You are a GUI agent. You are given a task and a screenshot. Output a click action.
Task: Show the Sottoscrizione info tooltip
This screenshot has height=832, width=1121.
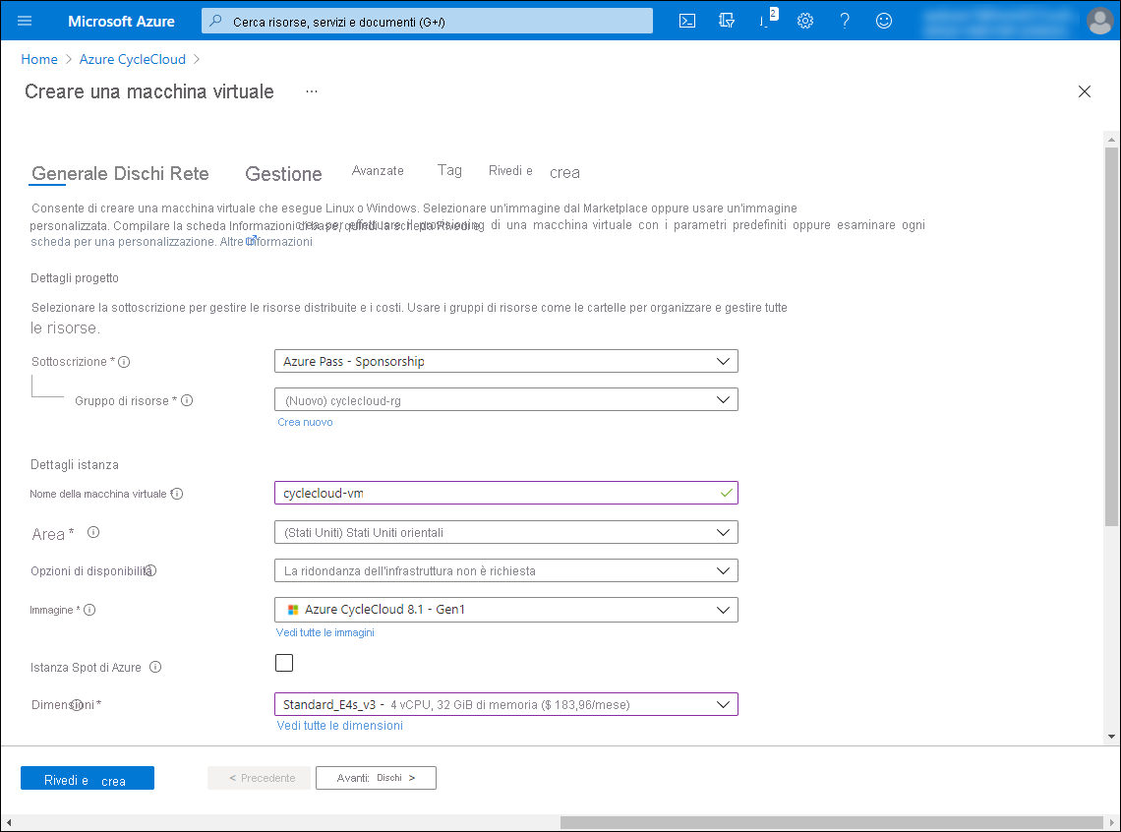click(124, 361)
